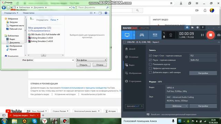Image resolution: width=221 pixels, height=124 pixels.
Task: Select Bandicam game recording mode (gamepad)
Action: click(x=142, y=35)
